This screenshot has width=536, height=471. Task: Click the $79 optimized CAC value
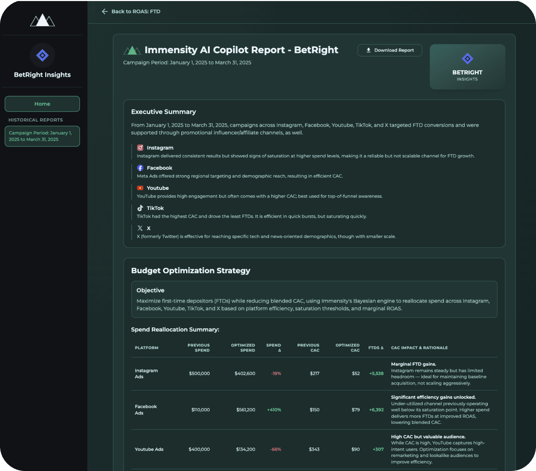click(356, 410)
